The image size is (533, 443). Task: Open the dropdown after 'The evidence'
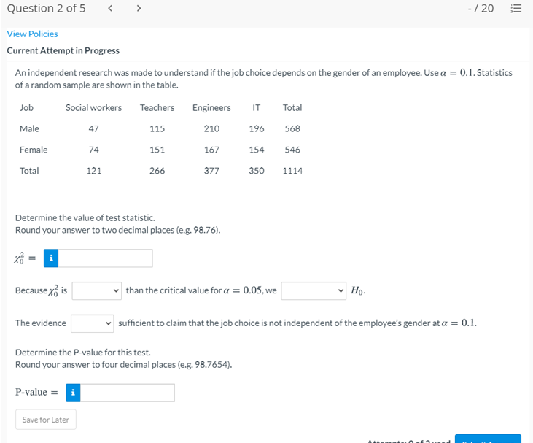pos(92,323)
